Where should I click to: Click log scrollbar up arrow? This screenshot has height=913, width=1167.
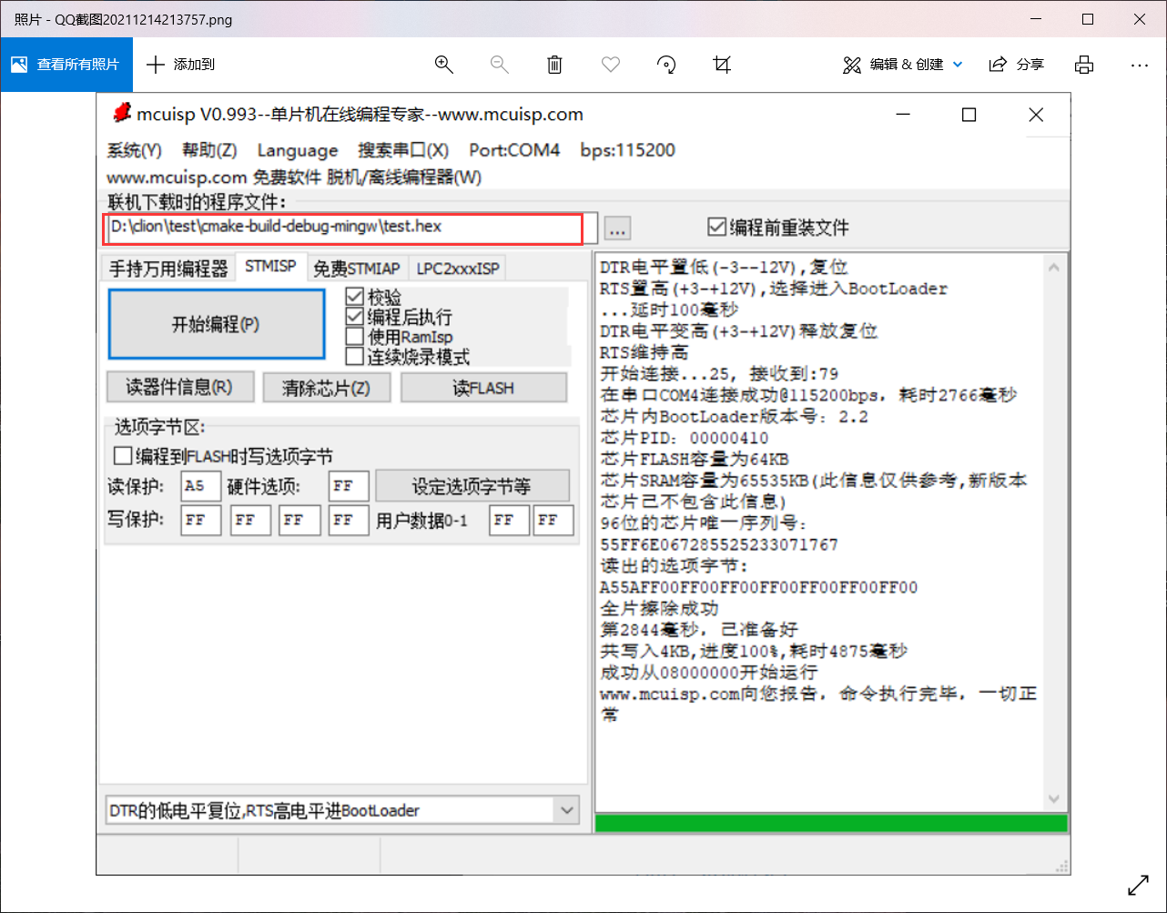[1054, 268]
